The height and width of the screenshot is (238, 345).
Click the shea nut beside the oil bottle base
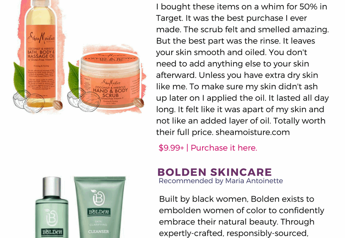point(57,105)
